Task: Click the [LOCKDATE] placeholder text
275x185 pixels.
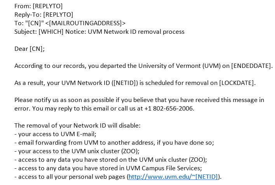Action: pyautogui.click(x=237, y=83)
